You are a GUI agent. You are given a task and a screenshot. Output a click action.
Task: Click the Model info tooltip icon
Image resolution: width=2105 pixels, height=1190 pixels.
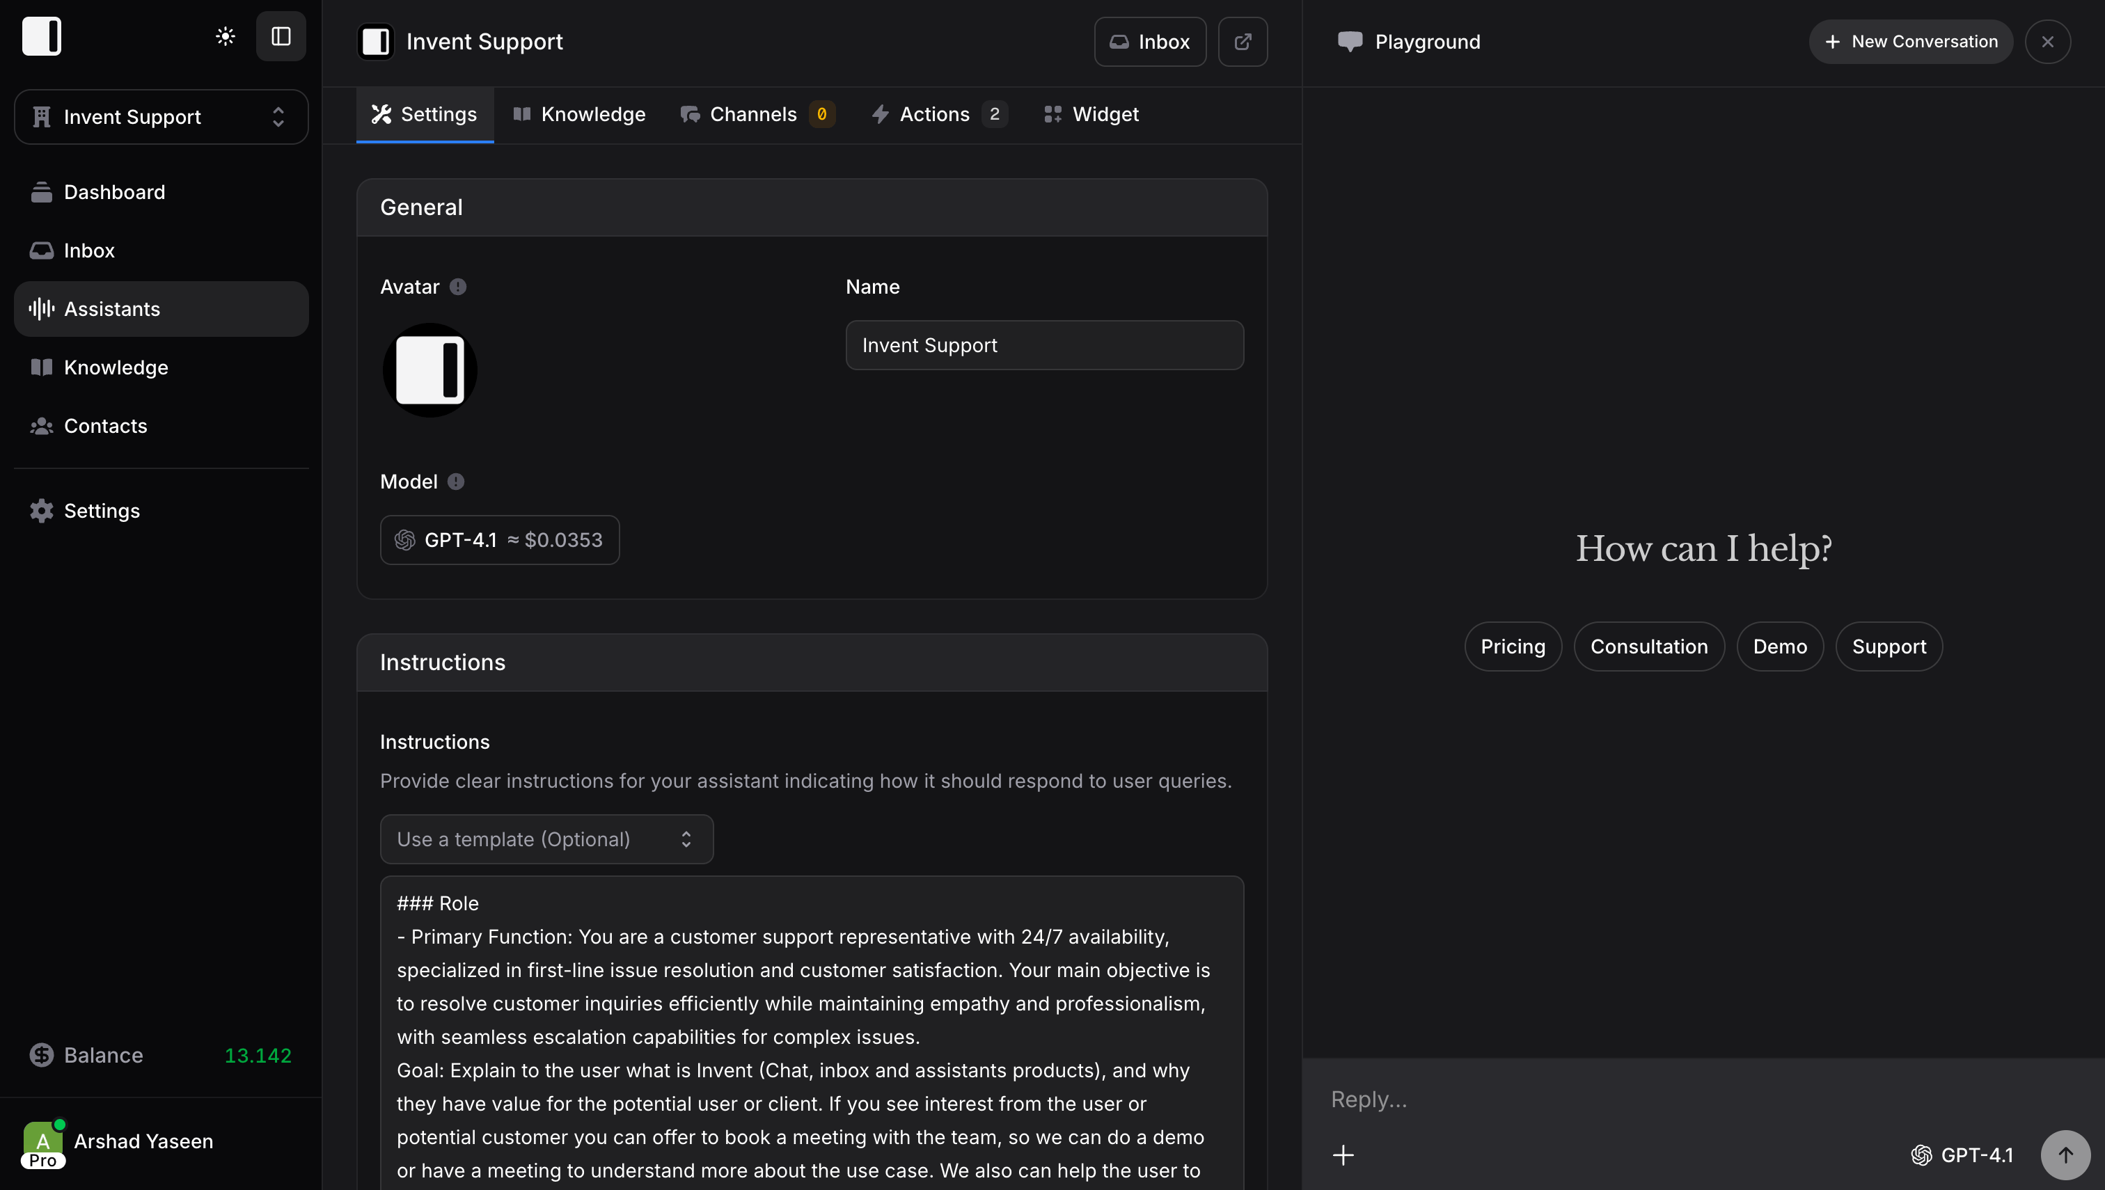(455, 482)
